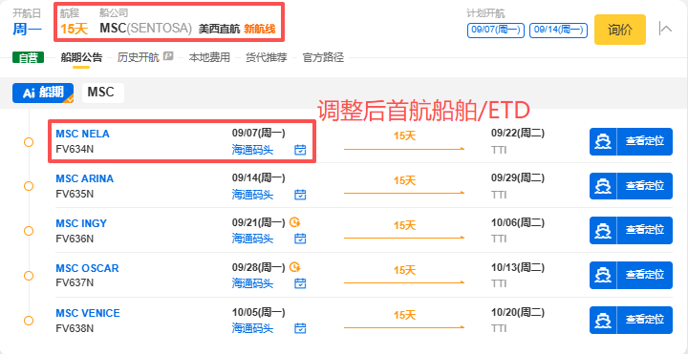Click calendar icon in MSC VENICE row
This screenshot has height=354, width=688.
300,328
